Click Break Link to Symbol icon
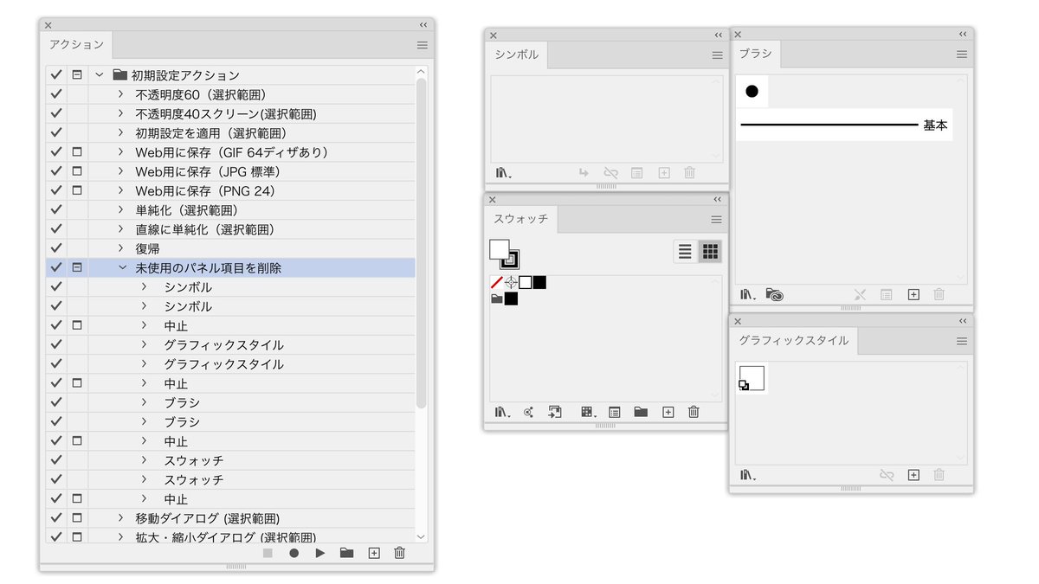Screen dimensions: 1039x584 pyautogui.click(x=611, y=173)
